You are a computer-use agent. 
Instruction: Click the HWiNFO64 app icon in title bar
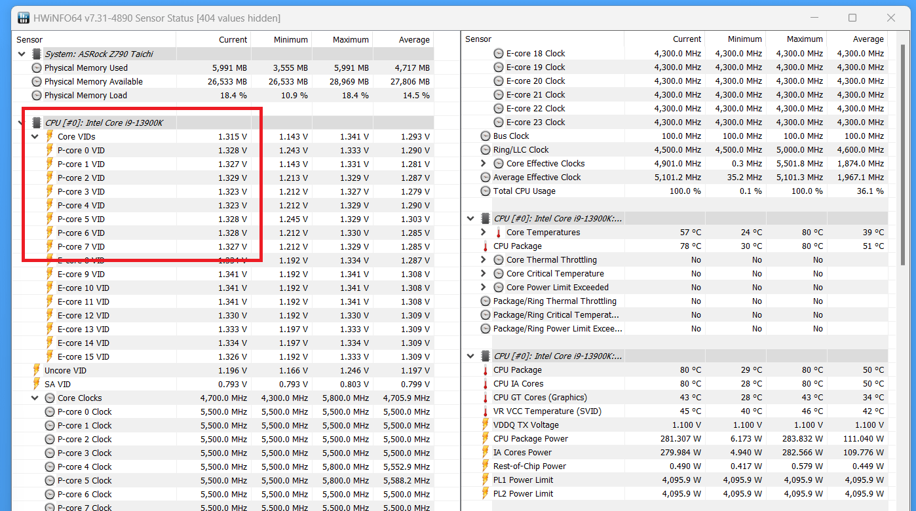click(x=23, y=18)
